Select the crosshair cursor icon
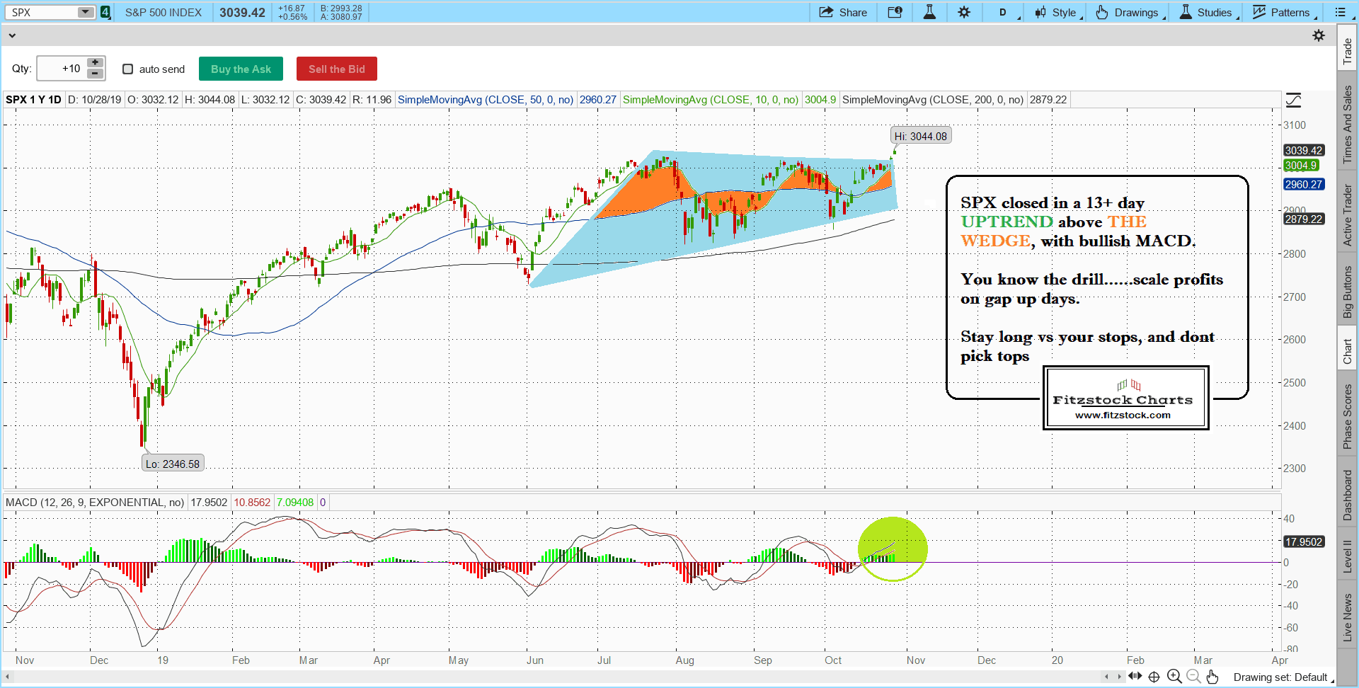The height and width of the screenshot is (688, 1359). 1154,677
